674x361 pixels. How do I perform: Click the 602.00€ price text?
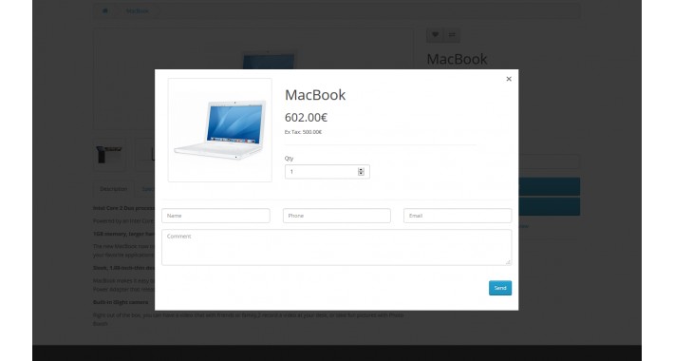pos(306,117)
